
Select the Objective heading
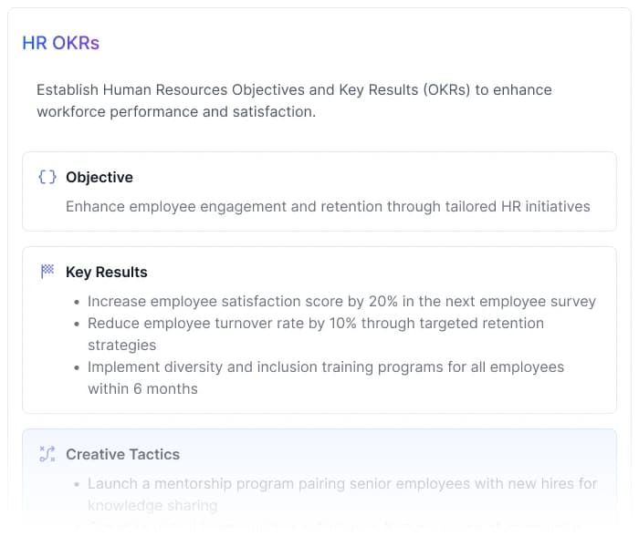click(100, 178)
